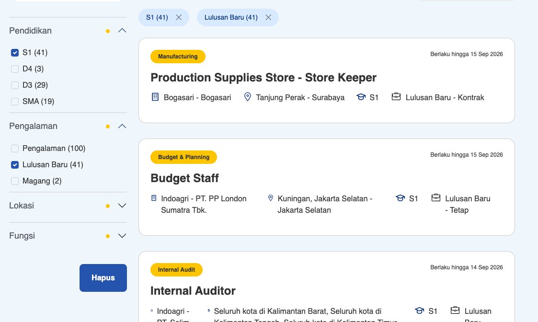Click the yellow dot next to Fungsi

[x=108, y=236]
